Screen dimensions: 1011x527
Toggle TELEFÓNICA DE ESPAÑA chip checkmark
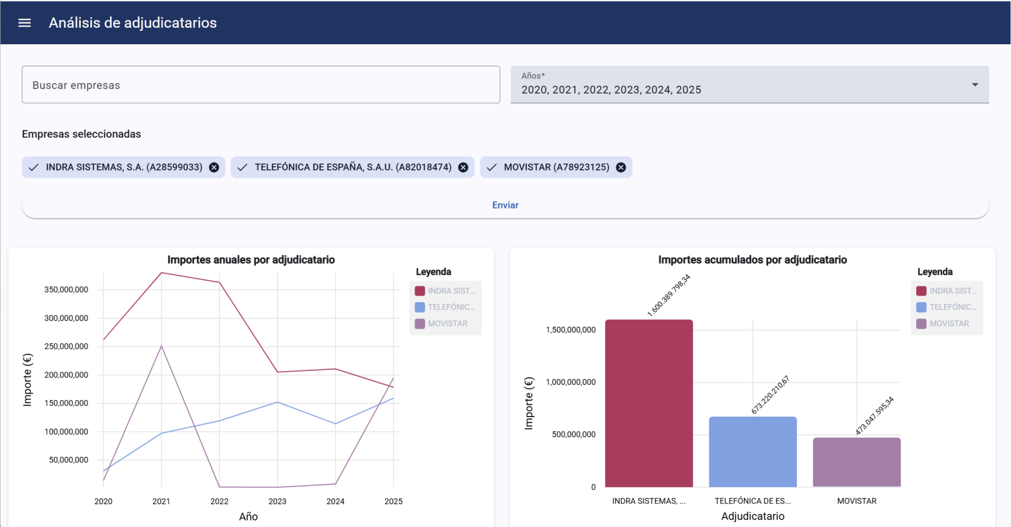[x=242, y=167]
